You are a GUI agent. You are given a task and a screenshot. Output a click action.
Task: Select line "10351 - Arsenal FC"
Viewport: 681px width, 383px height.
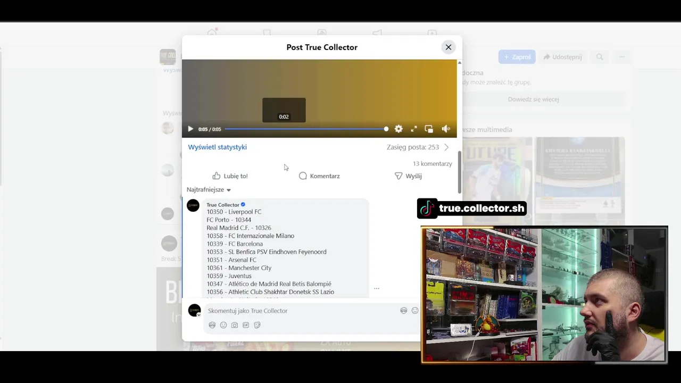[231, 260]
